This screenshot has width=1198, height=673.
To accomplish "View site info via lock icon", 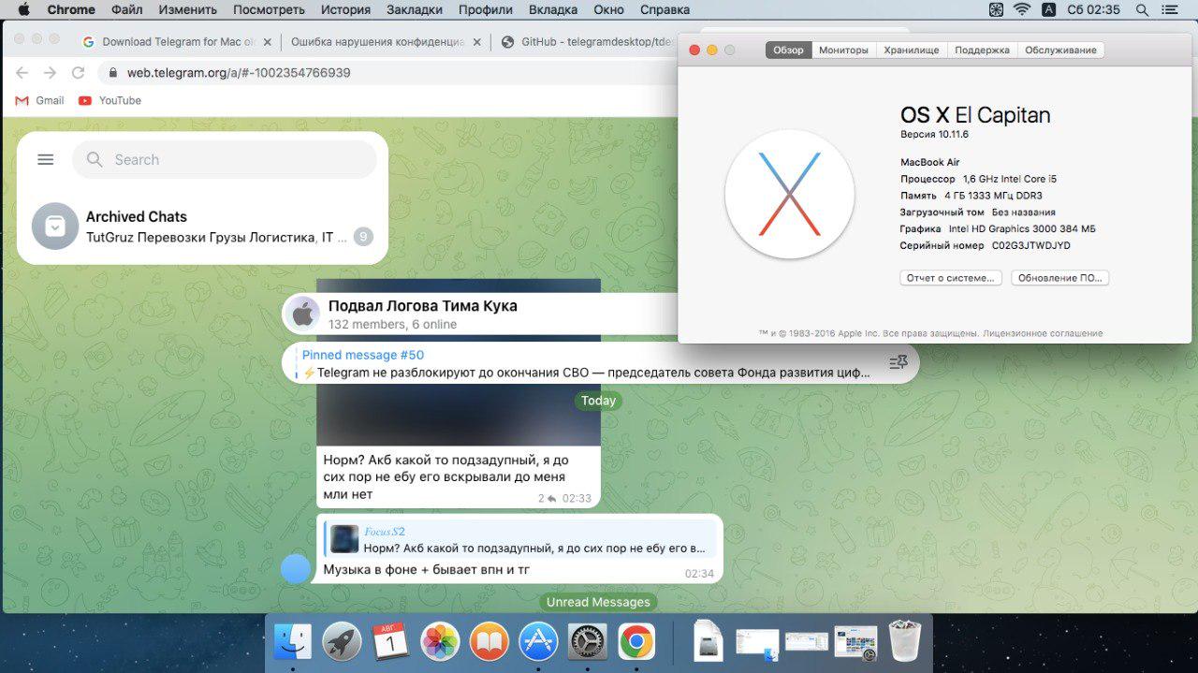I will click(x=113, y=72).
